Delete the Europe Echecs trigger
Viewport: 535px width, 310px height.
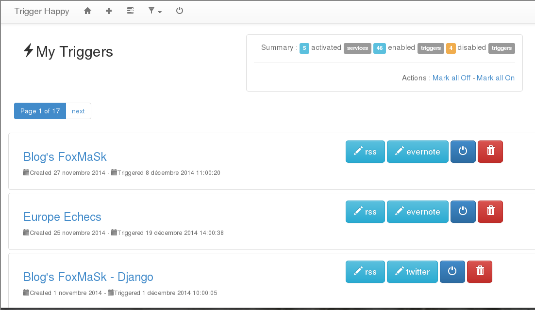490,212
